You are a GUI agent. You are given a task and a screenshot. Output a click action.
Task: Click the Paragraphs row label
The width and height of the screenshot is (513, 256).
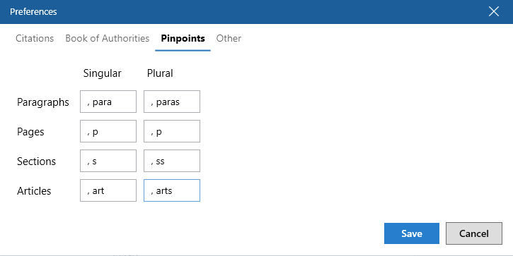[x=43, y=102]
